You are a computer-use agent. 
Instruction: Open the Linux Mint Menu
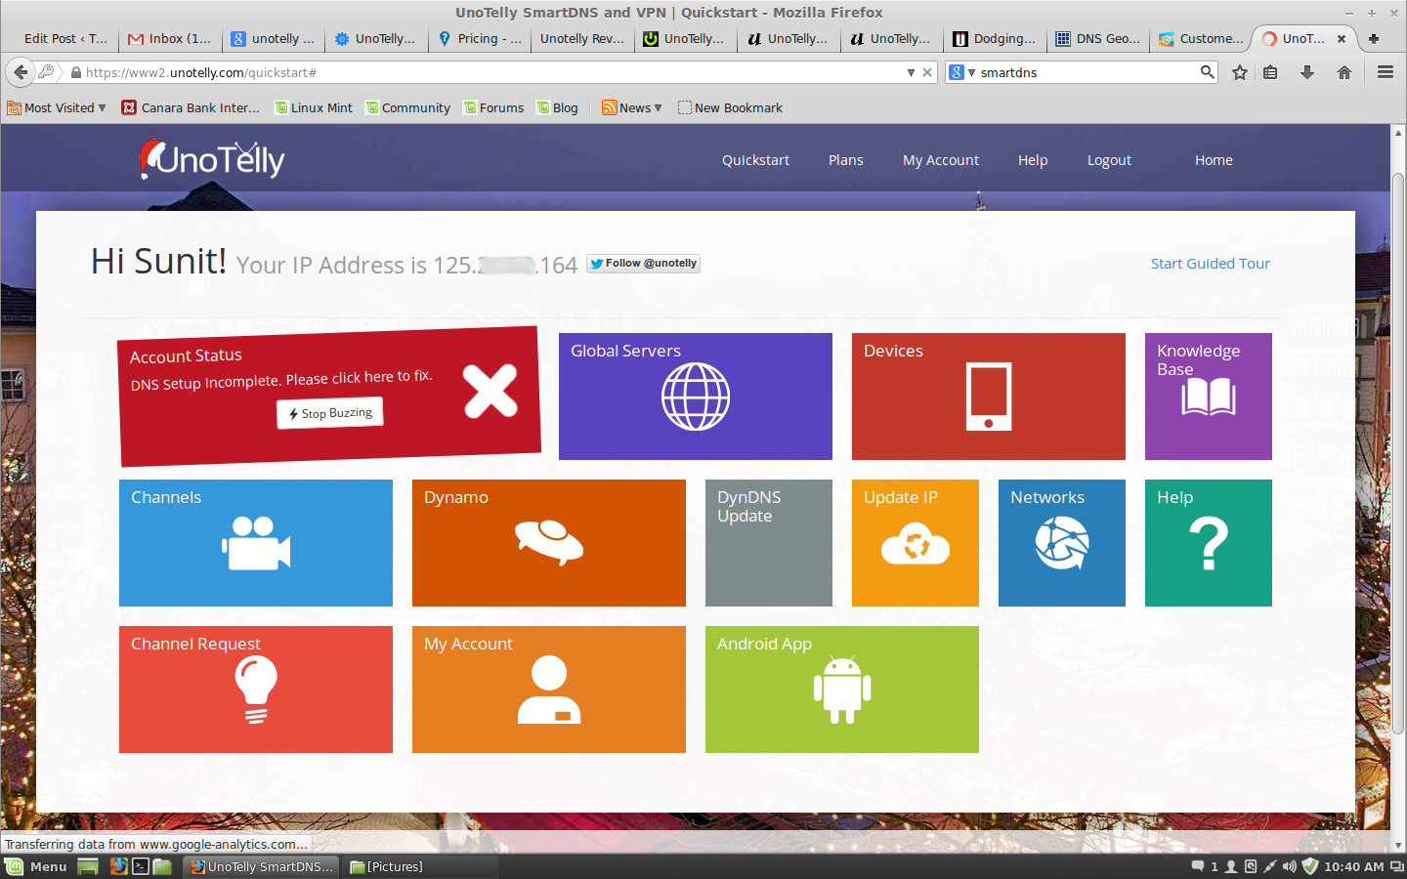point(36,866)
